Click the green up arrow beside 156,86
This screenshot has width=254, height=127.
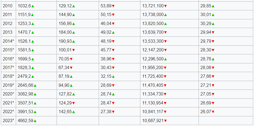tap(73, 24)
